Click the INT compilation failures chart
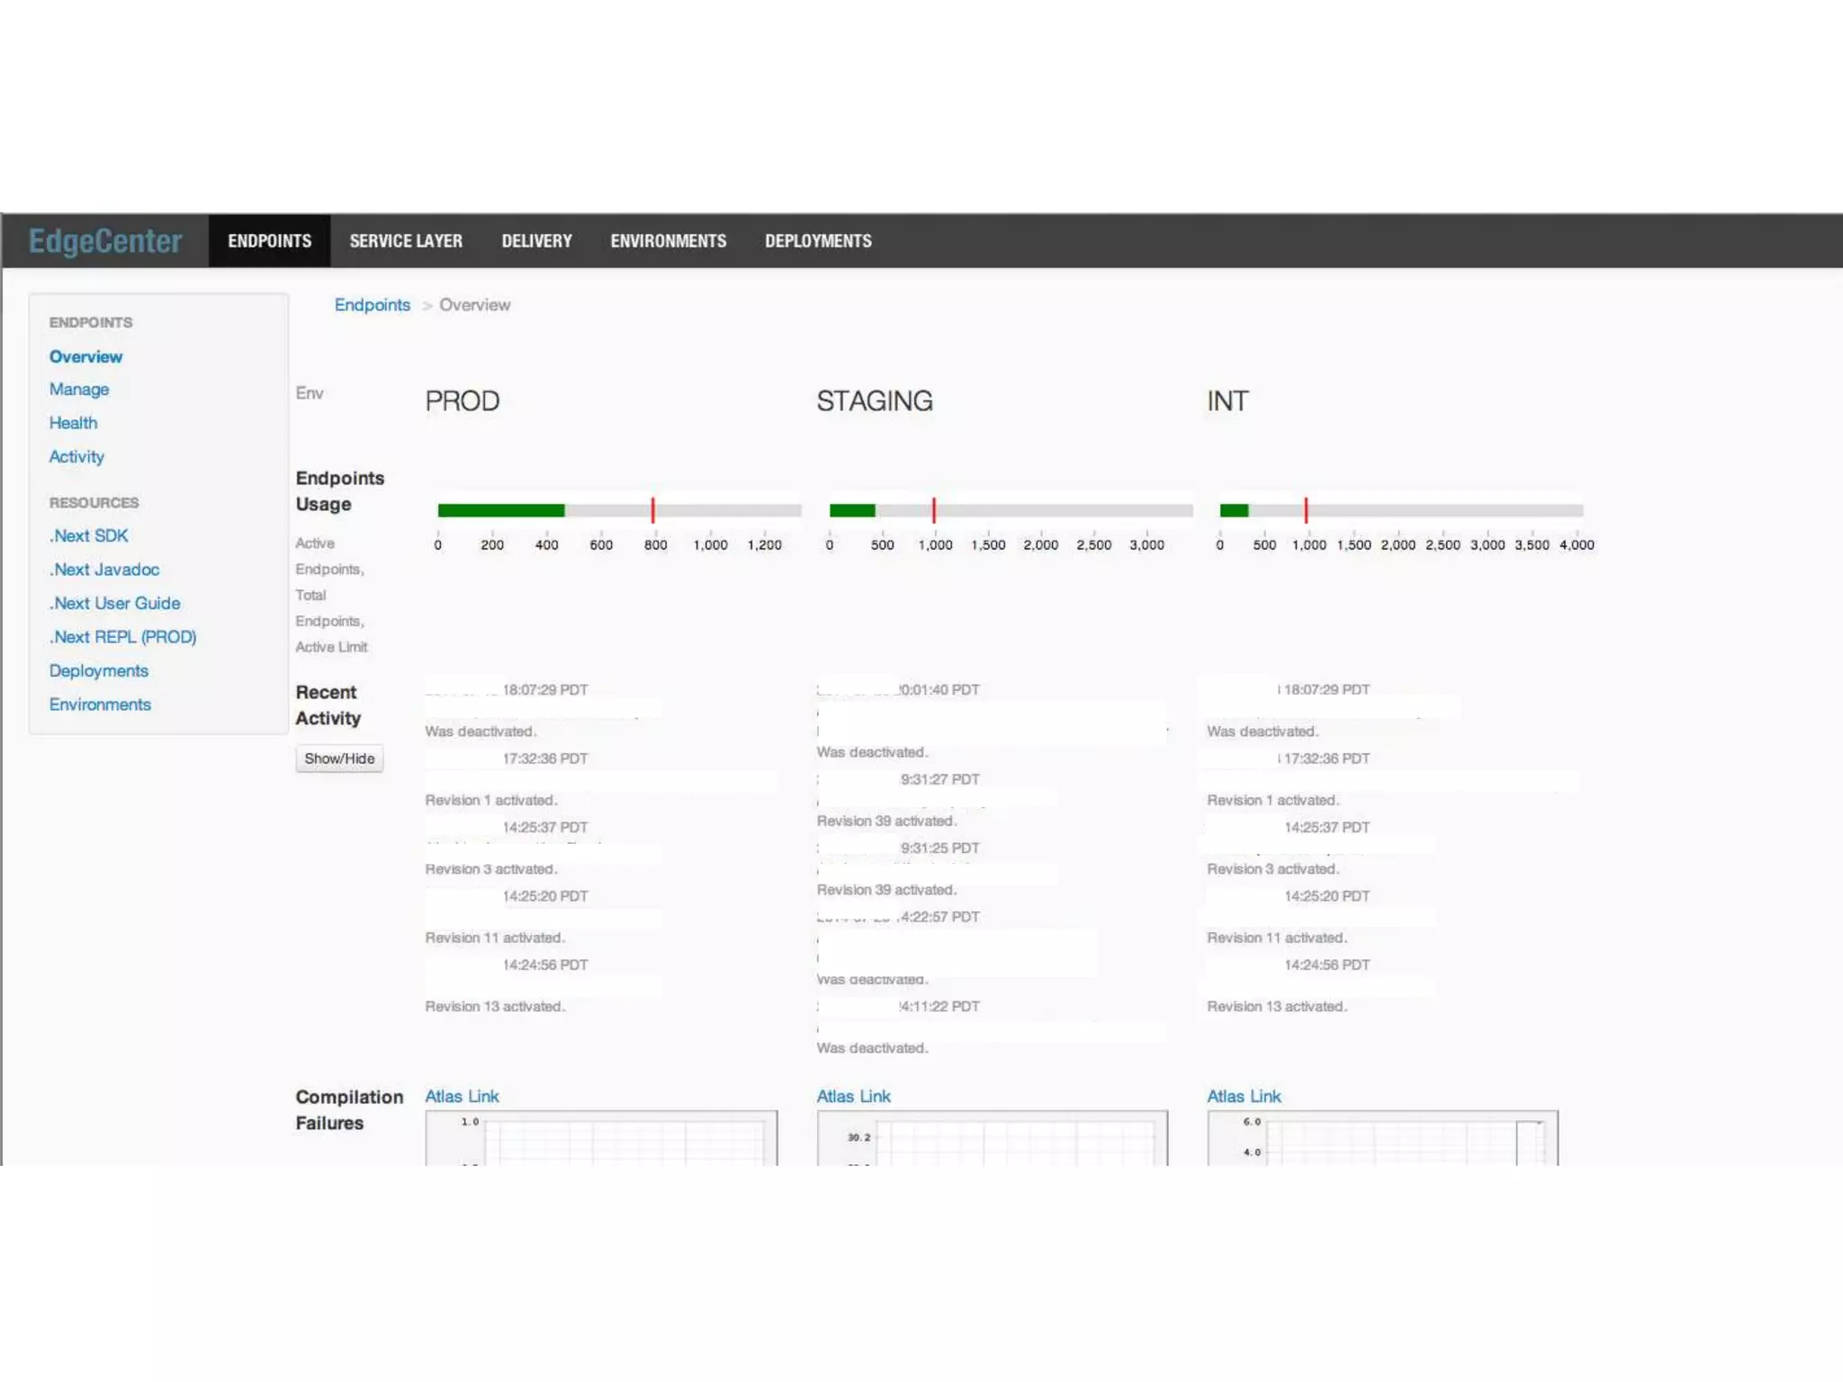The height and width of the screenshot is (1382, 1843). [1382, 1139]
